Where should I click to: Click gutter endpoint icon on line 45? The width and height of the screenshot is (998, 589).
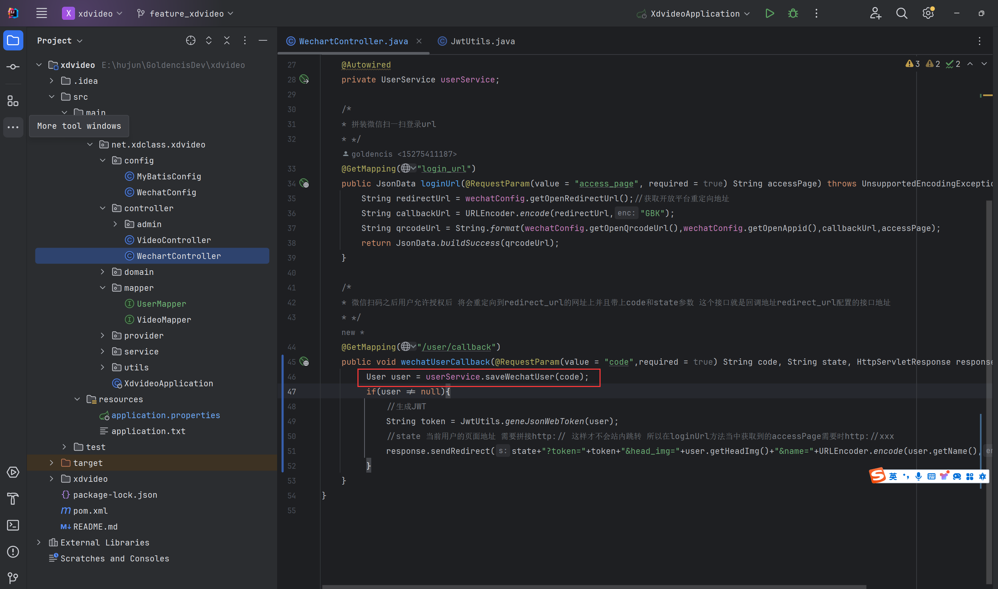click(x=304, y=362)
